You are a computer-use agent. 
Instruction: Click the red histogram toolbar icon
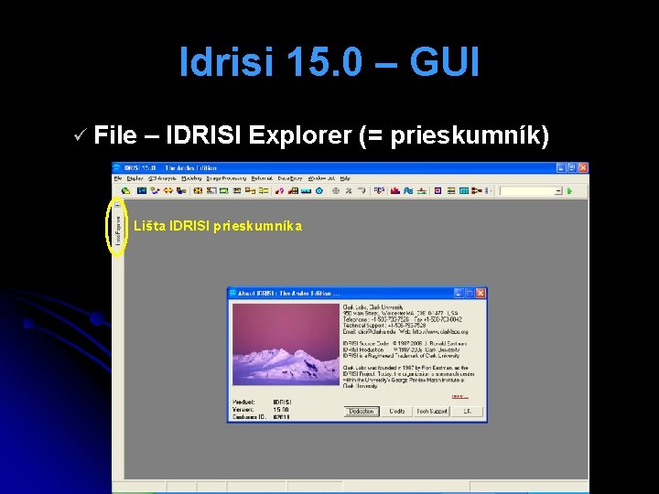tap(395, 190)
